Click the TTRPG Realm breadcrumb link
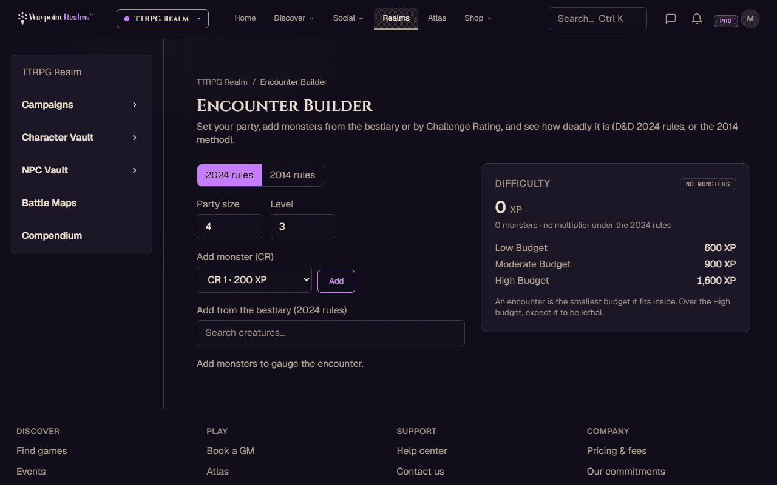The width and height of the screenshot is (777, 485). (x=222, y=82)
